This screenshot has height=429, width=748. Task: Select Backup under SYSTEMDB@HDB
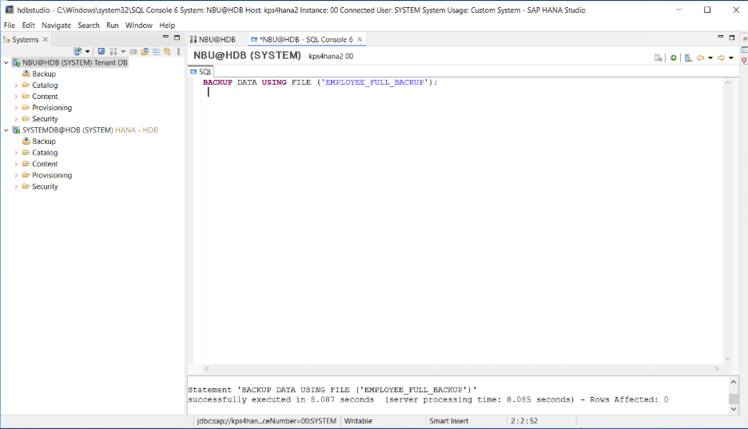(44, 141)
